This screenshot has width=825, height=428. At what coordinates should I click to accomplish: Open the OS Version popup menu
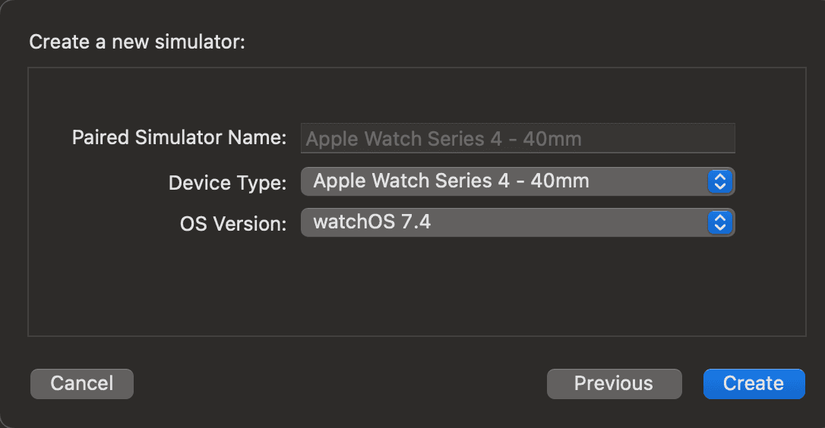(517, 222)
